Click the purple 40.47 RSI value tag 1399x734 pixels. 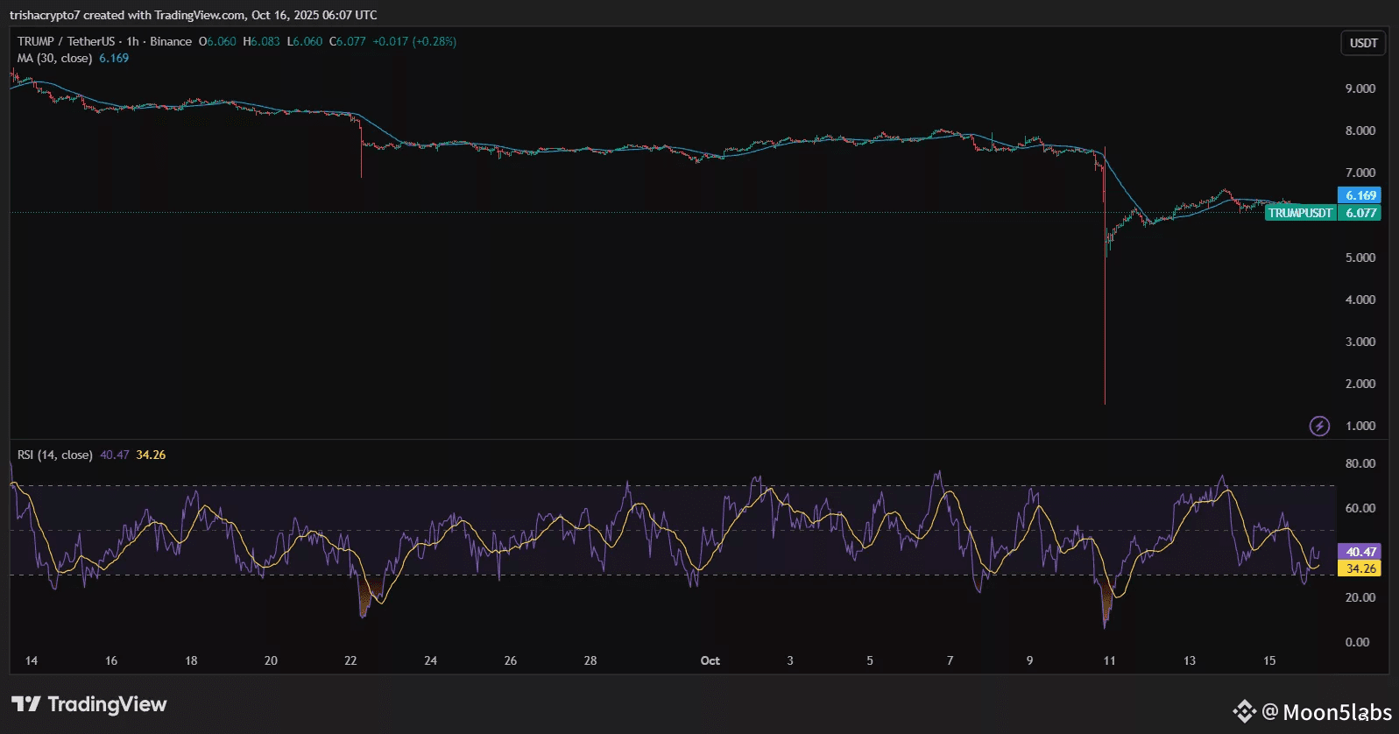point(1360,552)
